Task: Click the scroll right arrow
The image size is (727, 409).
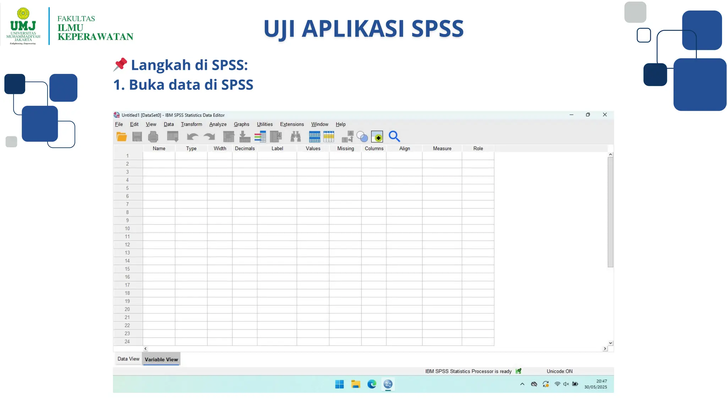Action: pyautogui.click(x=605, y=349)
